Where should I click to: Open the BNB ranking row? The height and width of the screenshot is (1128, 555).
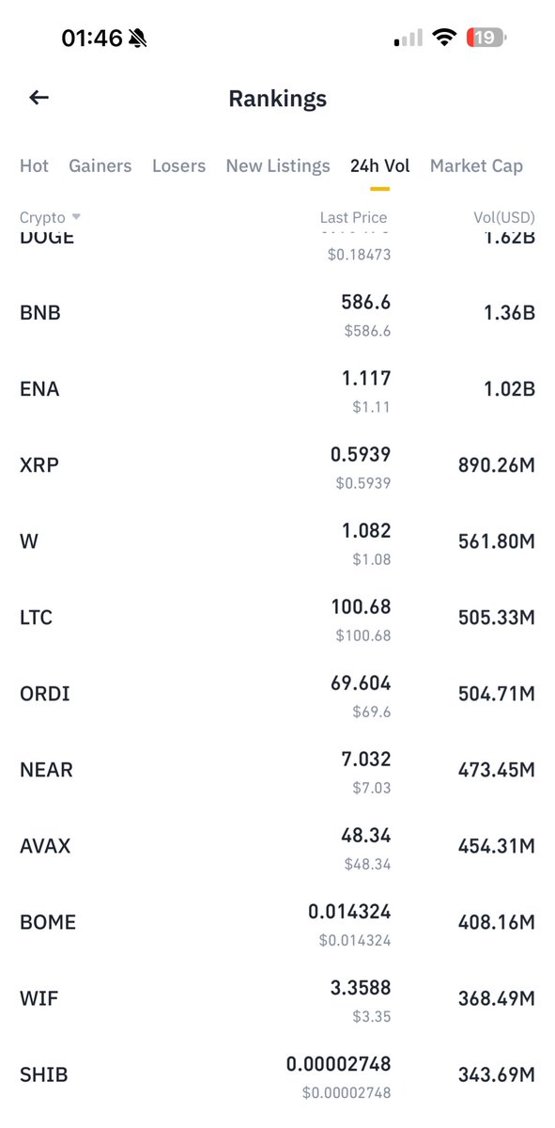(x=277, y=314)
